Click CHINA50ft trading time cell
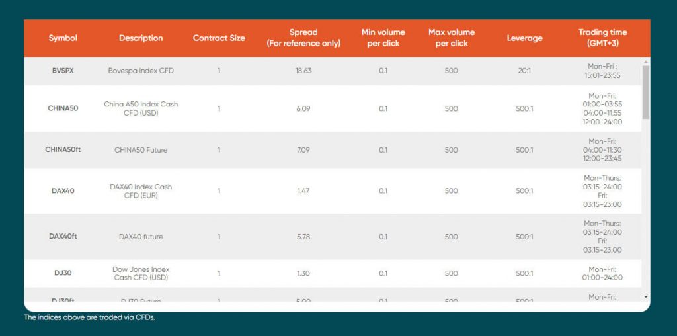 [602, 150]
